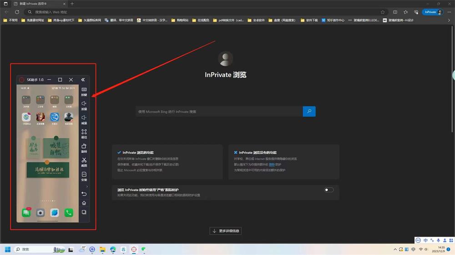Take a screenshot with the 截图 scissors
The height and width of the screenshot is (255, 455).
tap(84, 162)
